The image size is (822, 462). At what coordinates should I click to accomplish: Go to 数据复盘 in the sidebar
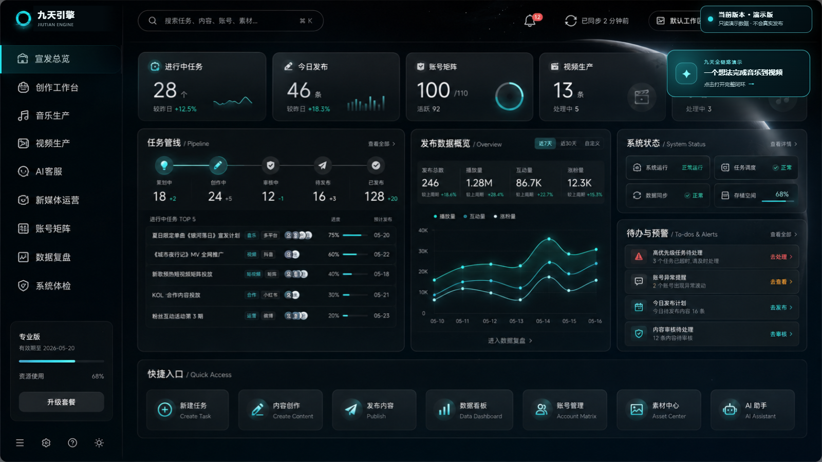pyautogui.click(x=61, y=257)
